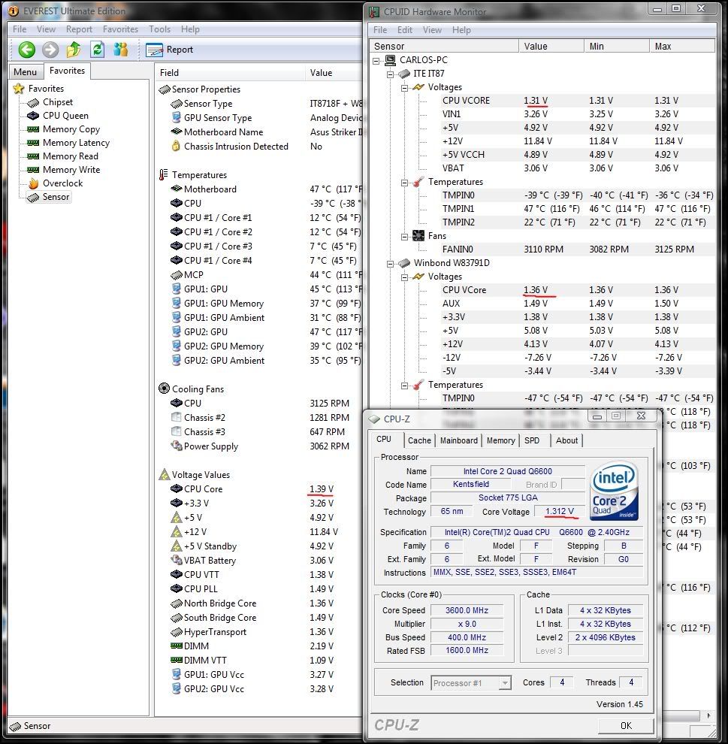
Task: Switch to the SPD tab in CPU-Z
Action: coord(532,440)
